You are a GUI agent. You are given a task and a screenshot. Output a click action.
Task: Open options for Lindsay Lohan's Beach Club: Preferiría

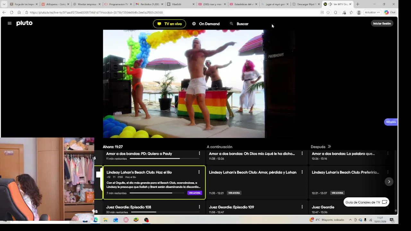click(x=388, y=172)
